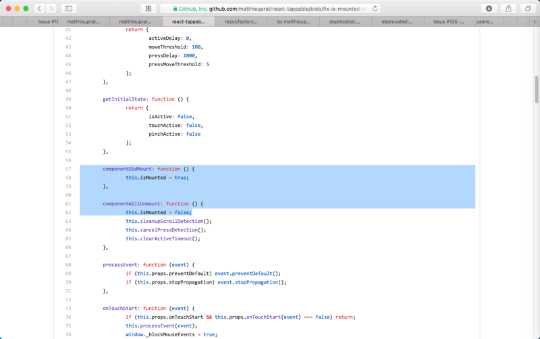540x339 pixels.
Task: Switch to first matthieuprat tab
Action: click(x=83, y=22)
